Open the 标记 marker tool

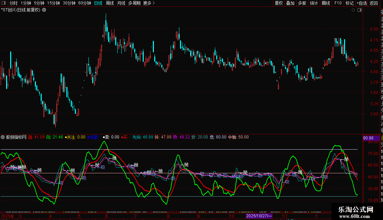pyautogui.click(x=349, y=3)
